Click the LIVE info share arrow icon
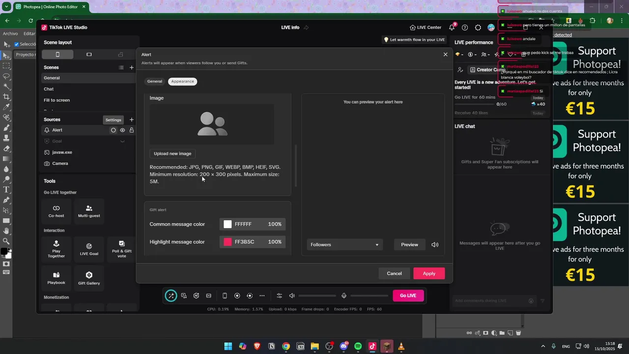The height and width of the screenshot is (354, 629). tap(306, 28)
